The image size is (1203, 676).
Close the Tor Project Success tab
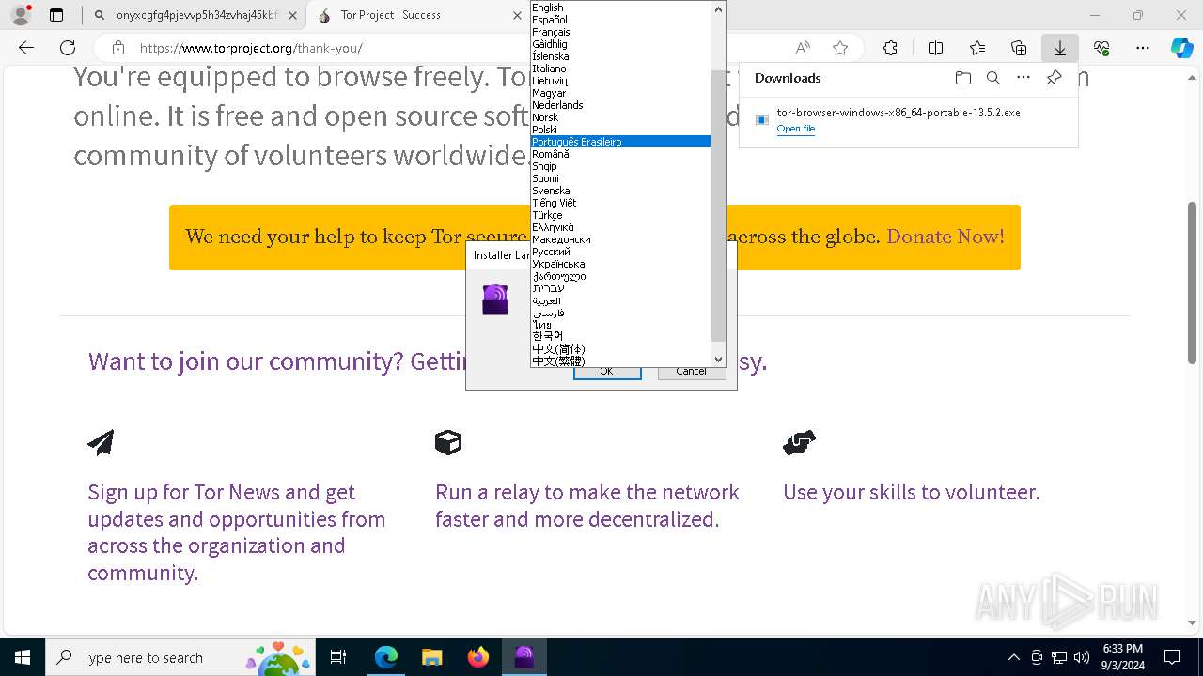[517, 15]
